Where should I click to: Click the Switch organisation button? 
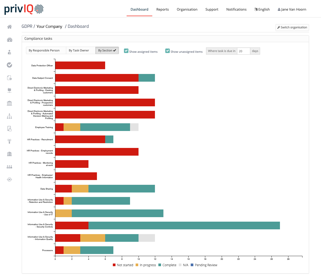(x=292, y=27)
